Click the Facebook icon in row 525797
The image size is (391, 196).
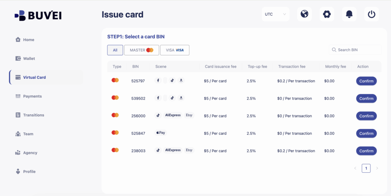(158, 81)
